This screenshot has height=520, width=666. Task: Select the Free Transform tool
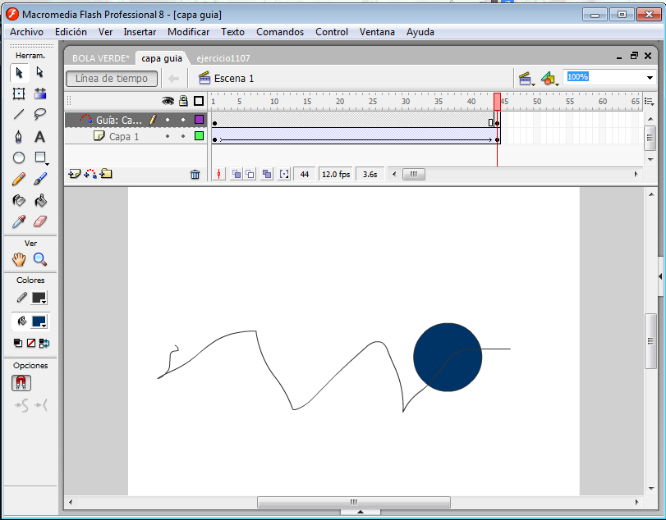coord(19,94)
